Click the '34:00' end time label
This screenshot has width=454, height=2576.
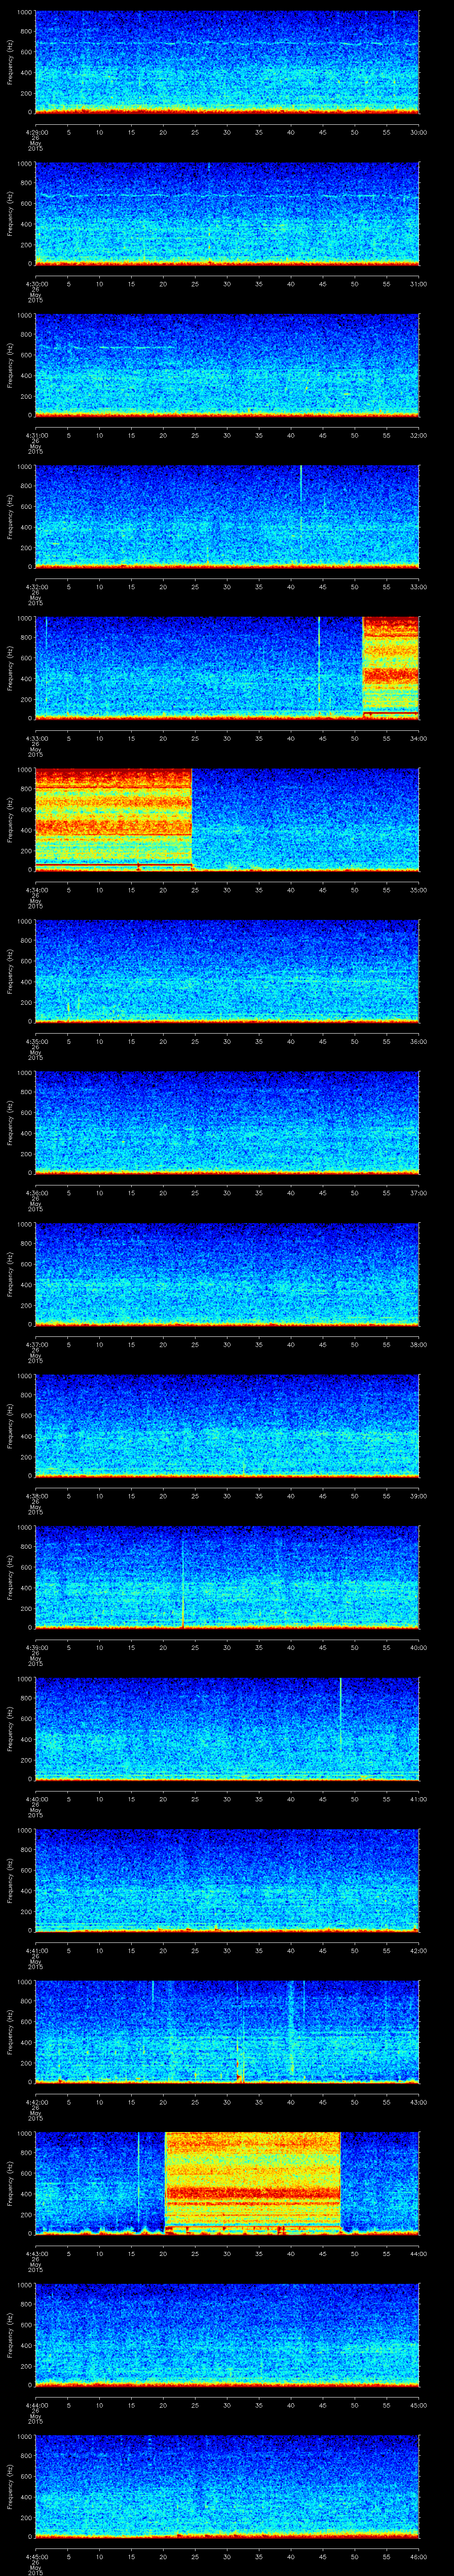pyautogui.click(x=418, y=738)
